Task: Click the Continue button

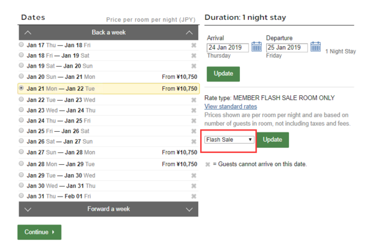Action: (39, 232)
